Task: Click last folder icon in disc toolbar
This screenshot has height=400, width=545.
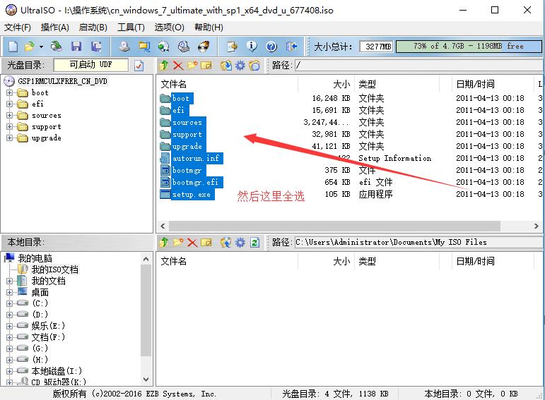Action: pyautogui.click(x=254, y=65)
